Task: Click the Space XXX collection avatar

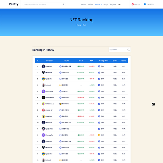Action: coord(43,129)
